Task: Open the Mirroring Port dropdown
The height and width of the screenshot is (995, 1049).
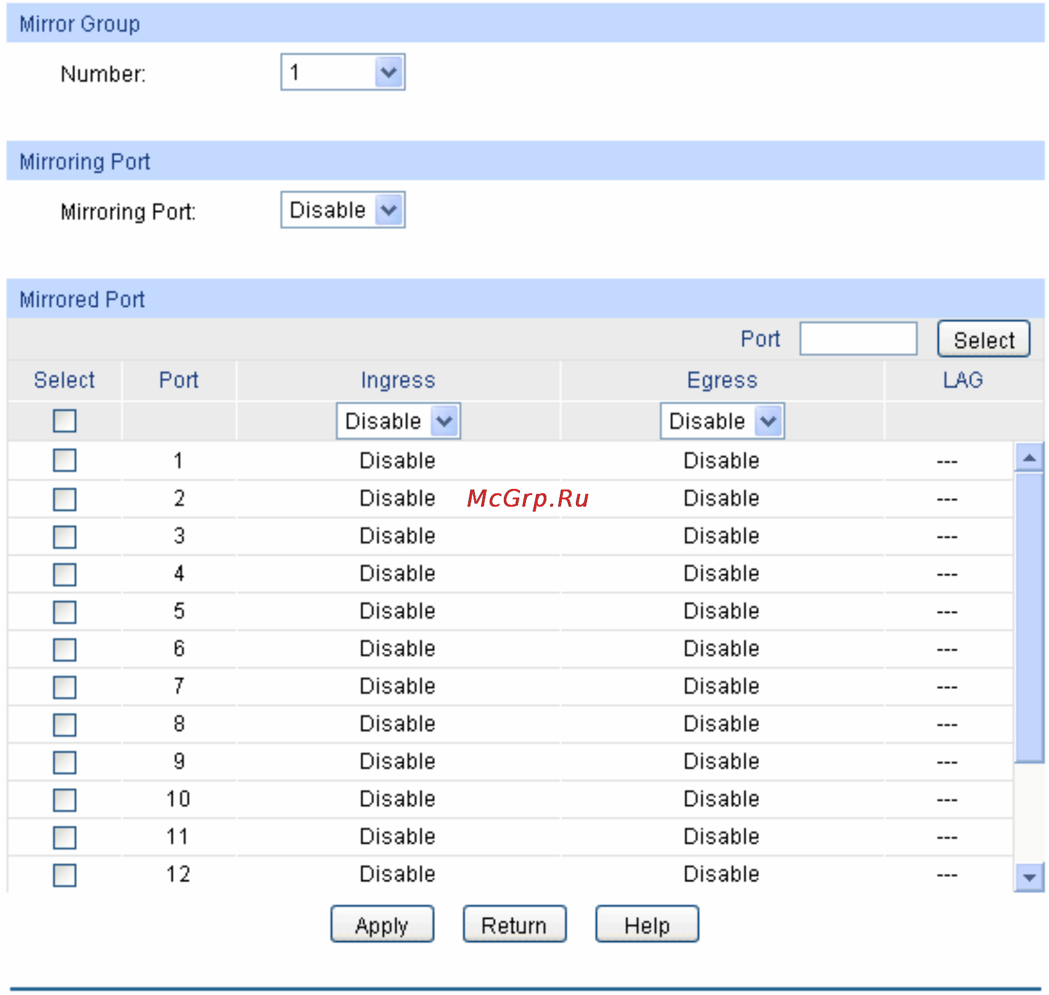Action: 342,210
